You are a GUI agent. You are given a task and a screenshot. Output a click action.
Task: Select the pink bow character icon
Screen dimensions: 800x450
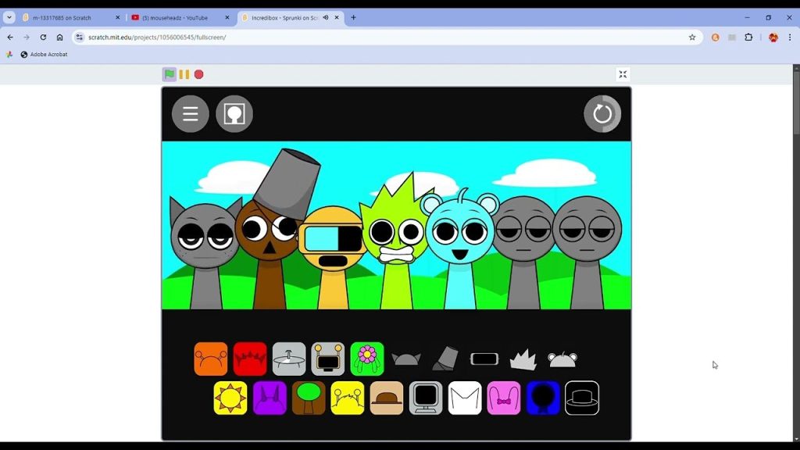(504, 398)
